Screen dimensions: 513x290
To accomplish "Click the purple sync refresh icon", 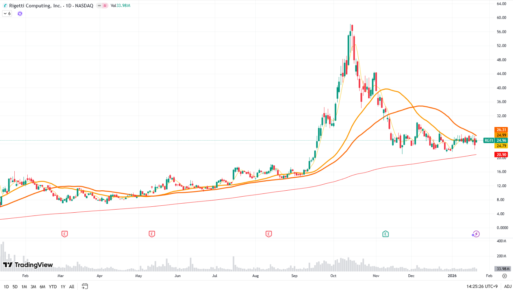I will [20, 14].
